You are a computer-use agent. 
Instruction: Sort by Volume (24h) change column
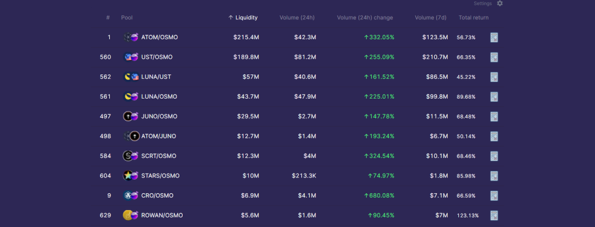point(365,17)
